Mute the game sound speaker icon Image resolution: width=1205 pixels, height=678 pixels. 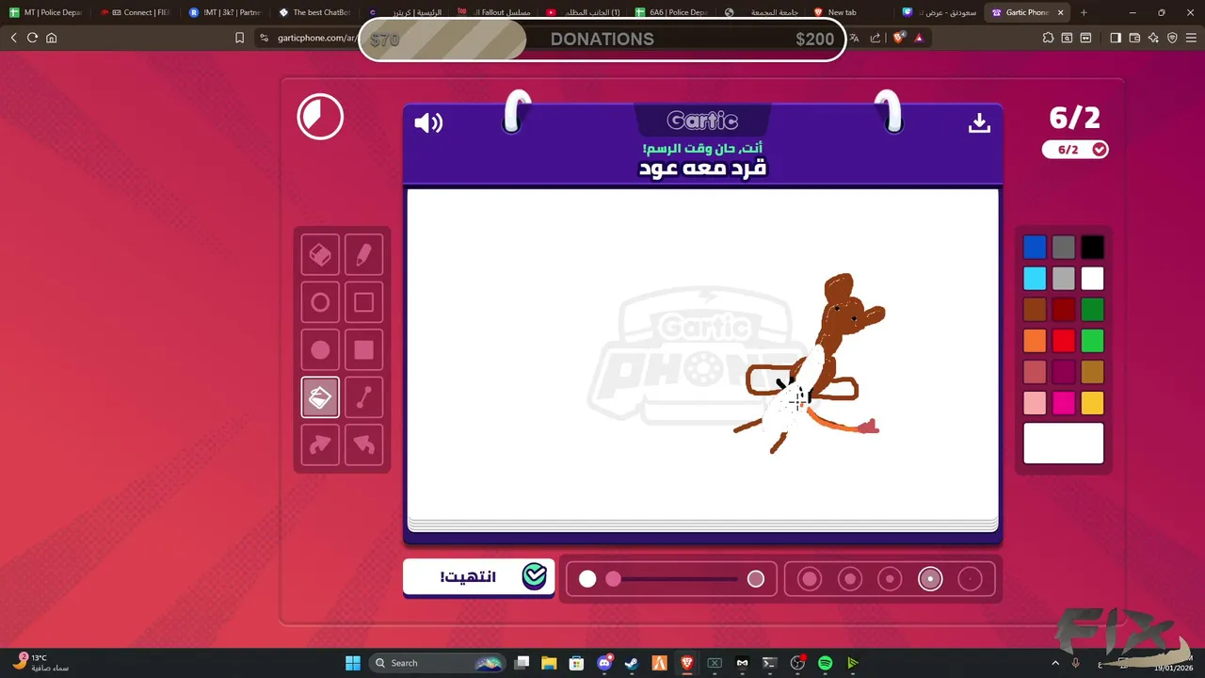428,122
